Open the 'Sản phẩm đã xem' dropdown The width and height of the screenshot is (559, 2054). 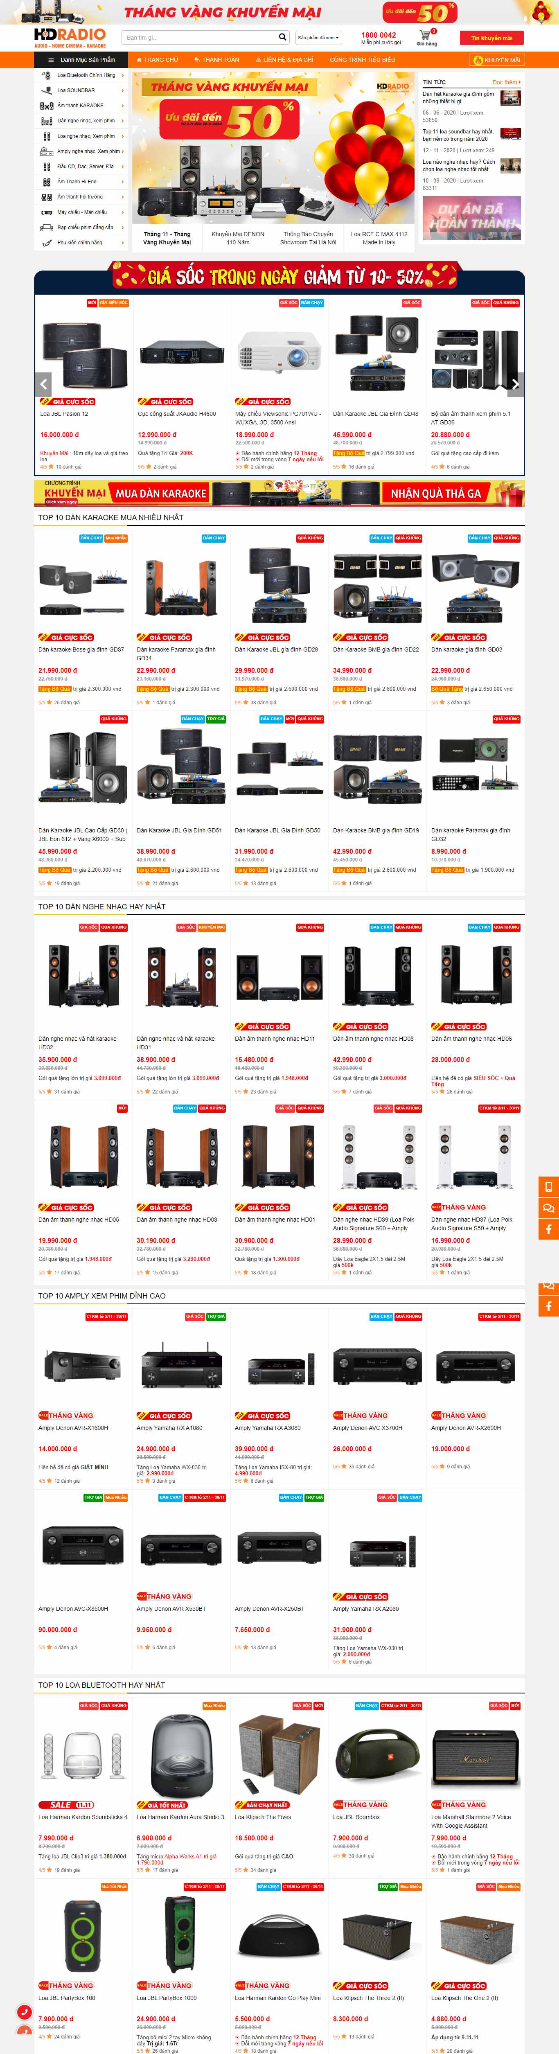coord(318,38)
